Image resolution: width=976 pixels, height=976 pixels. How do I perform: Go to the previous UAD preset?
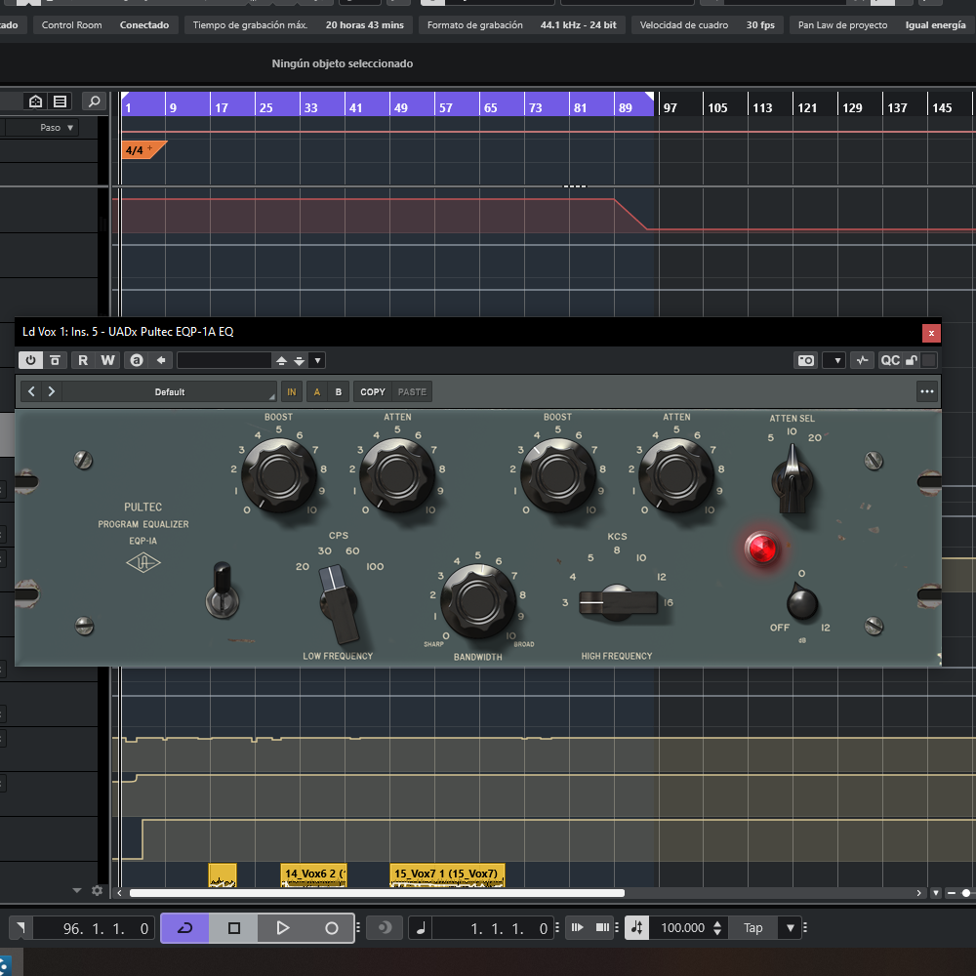tap(32, 391)
